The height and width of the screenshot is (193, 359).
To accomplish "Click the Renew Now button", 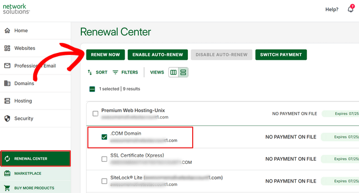I will pos(105,54).
